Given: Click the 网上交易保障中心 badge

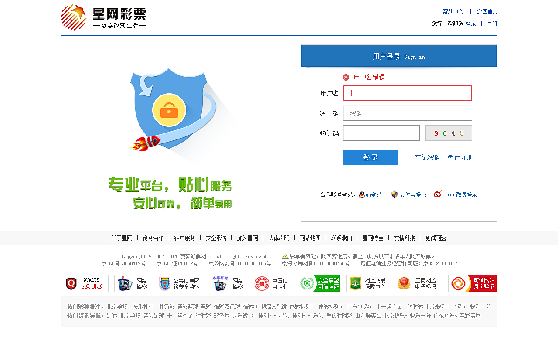Looking at the screenshot, I should [368, 283].
